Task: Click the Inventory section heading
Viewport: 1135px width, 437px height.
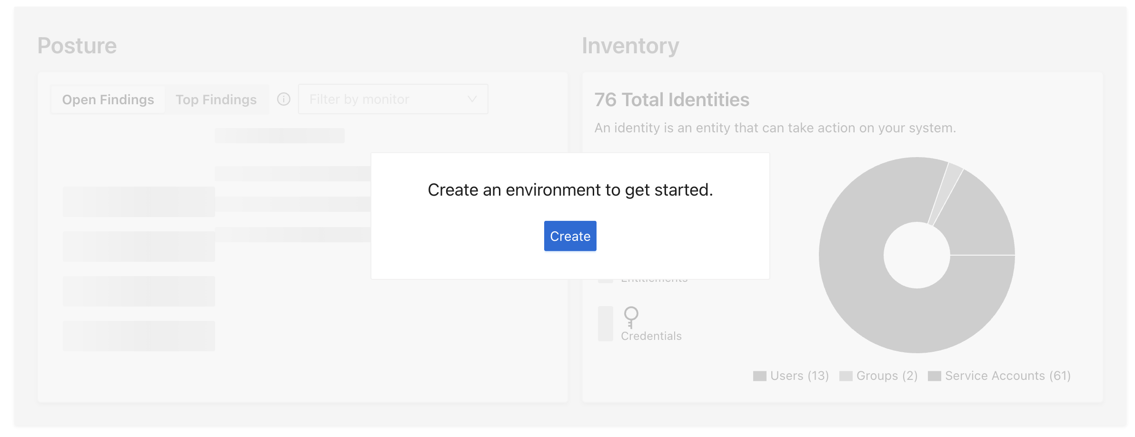Action: pos(630,46)
